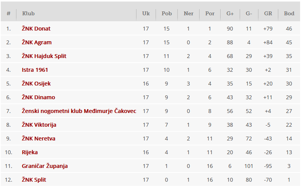The image size is (302, 187).
Task: Open the ŽNK Donat club link
Action: (x=36, y=29)
